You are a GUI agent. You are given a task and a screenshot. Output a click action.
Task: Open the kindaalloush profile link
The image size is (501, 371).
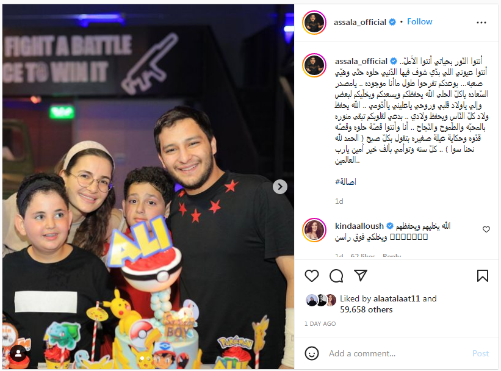click(359, 226)
